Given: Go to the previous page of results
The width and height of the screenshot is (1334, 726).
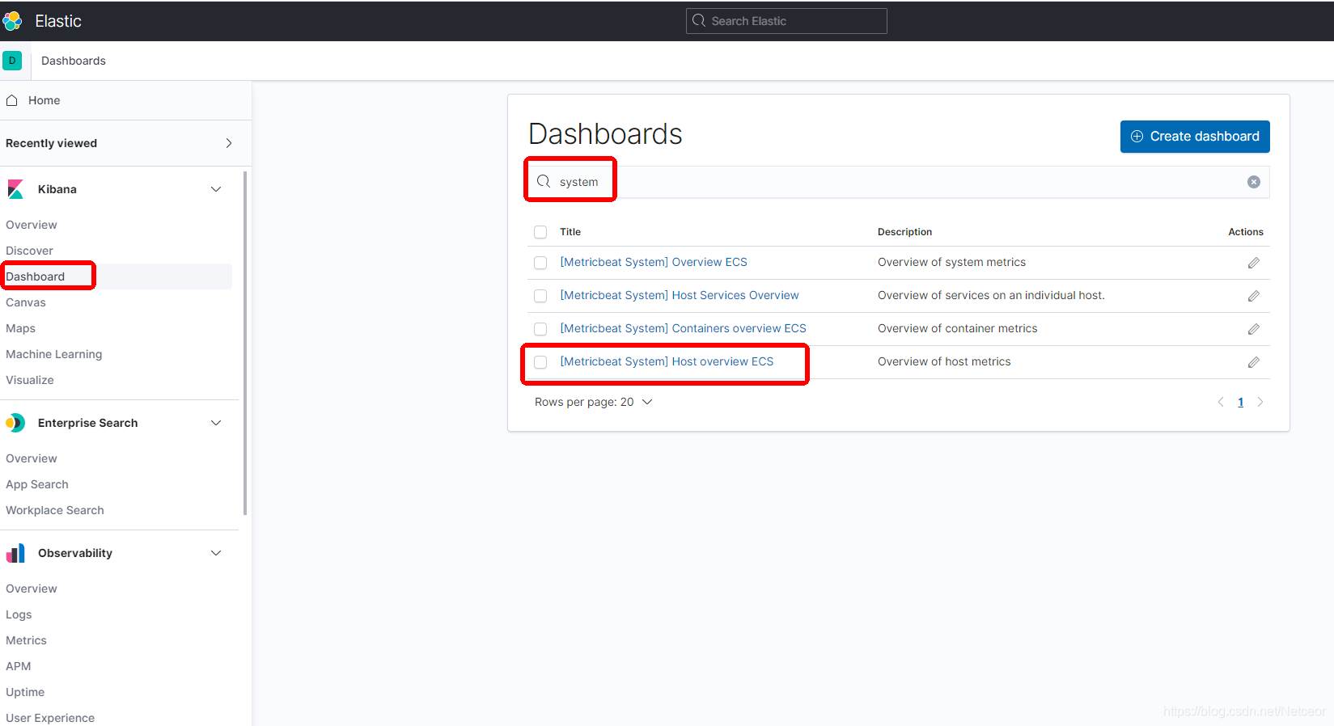Looking at the screenshot, I should click(x=1221, y=402).
